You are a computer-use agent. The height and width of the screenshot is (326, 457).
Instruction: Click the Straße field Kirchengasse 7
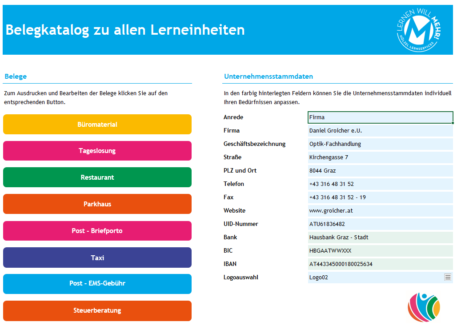point(381,157)
